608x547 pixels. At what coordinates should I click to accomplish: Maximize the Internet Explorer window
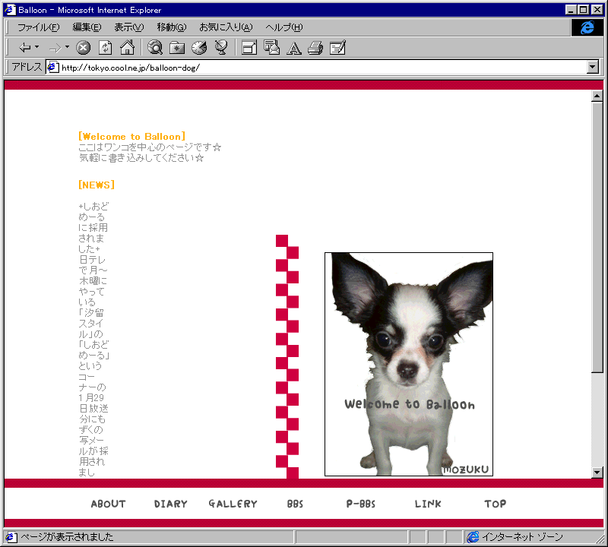583,10
